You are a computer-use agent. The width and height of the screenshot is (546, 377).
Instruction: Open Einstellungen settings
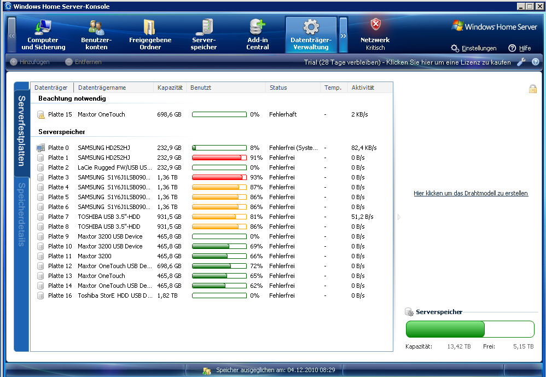474,48
